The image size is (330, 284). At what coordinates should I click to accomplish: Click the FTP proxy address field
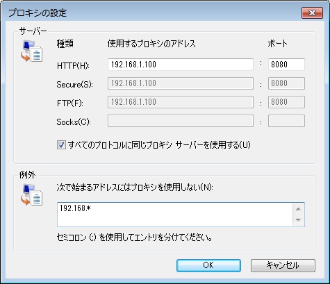click(181, 102)
